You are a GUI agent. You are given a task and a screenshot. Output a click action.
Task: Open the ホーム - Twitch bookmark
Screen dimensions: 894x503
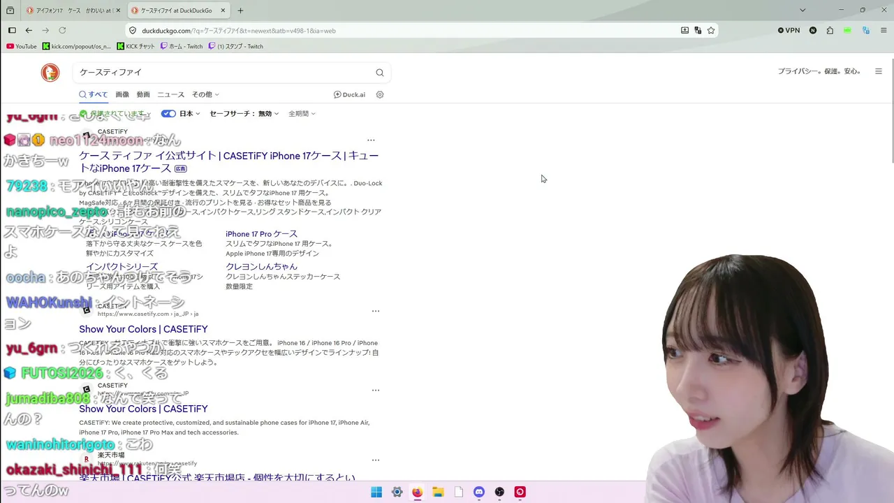pyautogui.click(x=182, y=46)
